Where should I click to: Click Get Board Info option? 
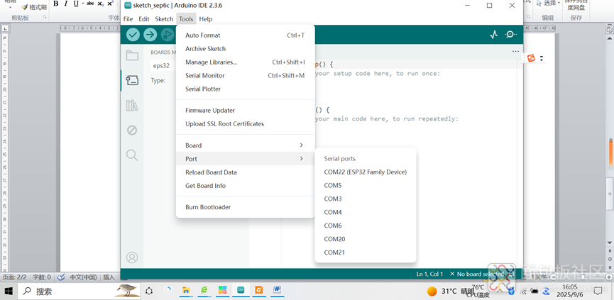205,186
